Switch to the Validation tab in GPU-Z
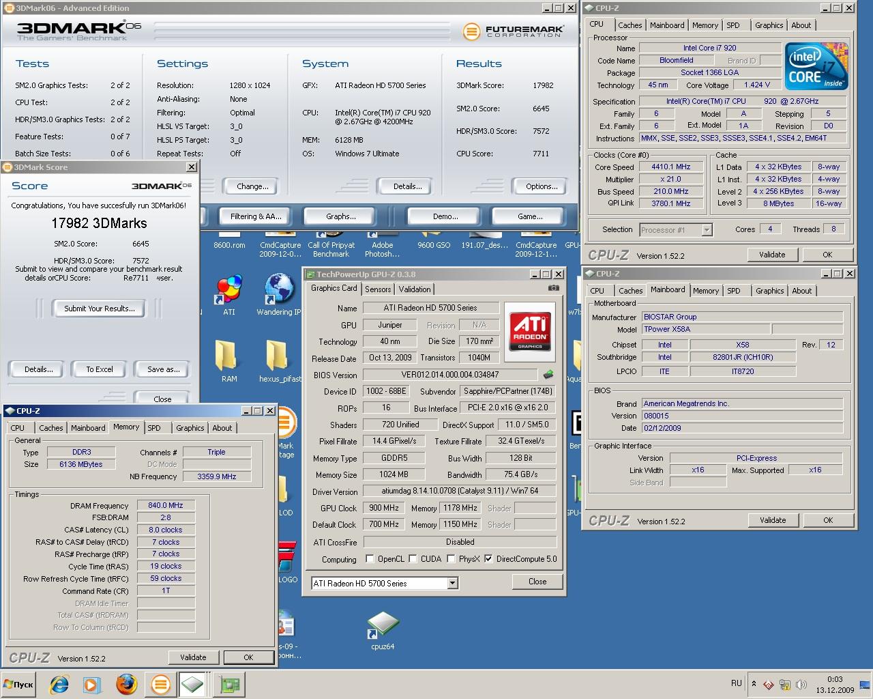This screenshot has width=873, height=699. click(x=415, y=289)
